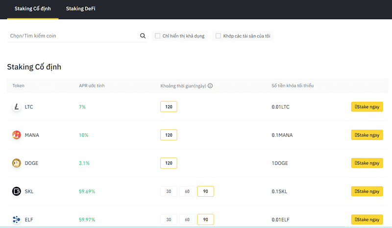The image size is (392, 228).
Task: Open the Staking Cố định tab
Action: point(33,9)
